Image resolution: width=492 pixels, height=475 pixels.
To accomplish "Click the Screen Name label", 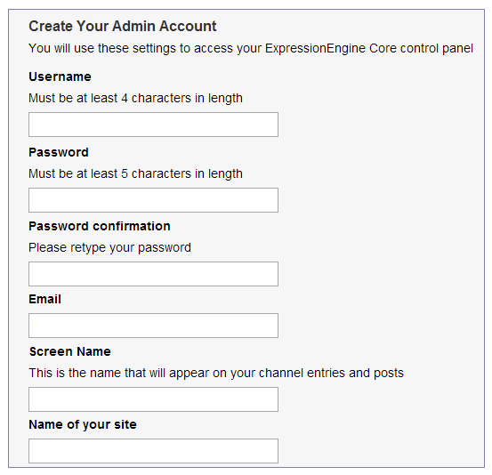I will (70, 351).
